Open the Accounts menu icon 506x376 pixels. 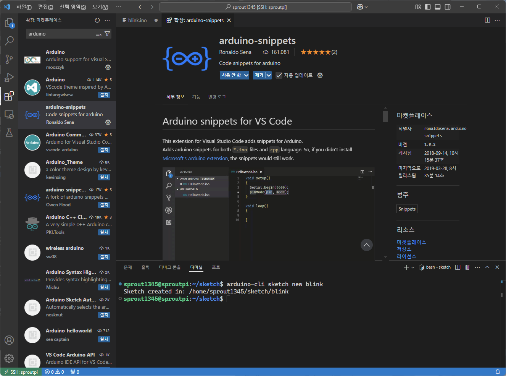click(x=9, y=340)
